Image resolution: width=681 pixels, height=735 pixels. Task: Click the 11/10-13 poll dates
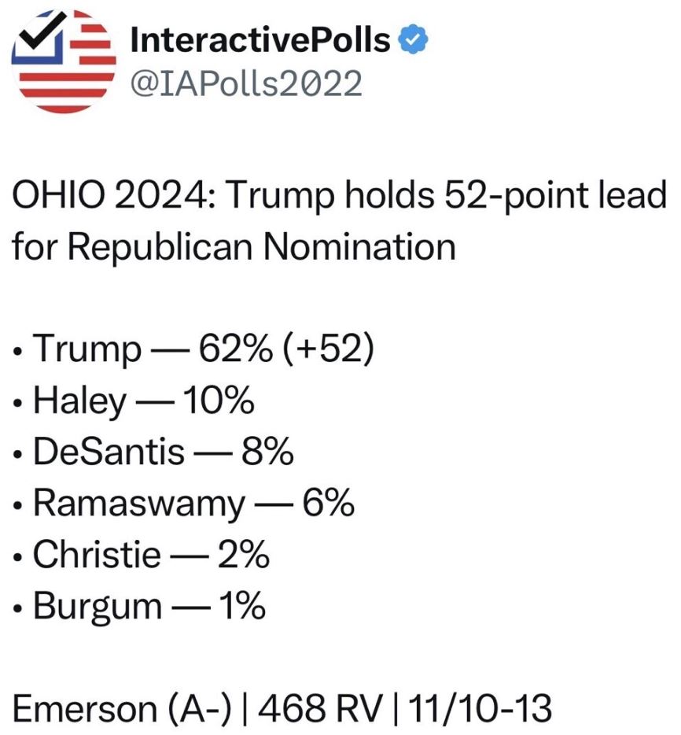point(480,707)
